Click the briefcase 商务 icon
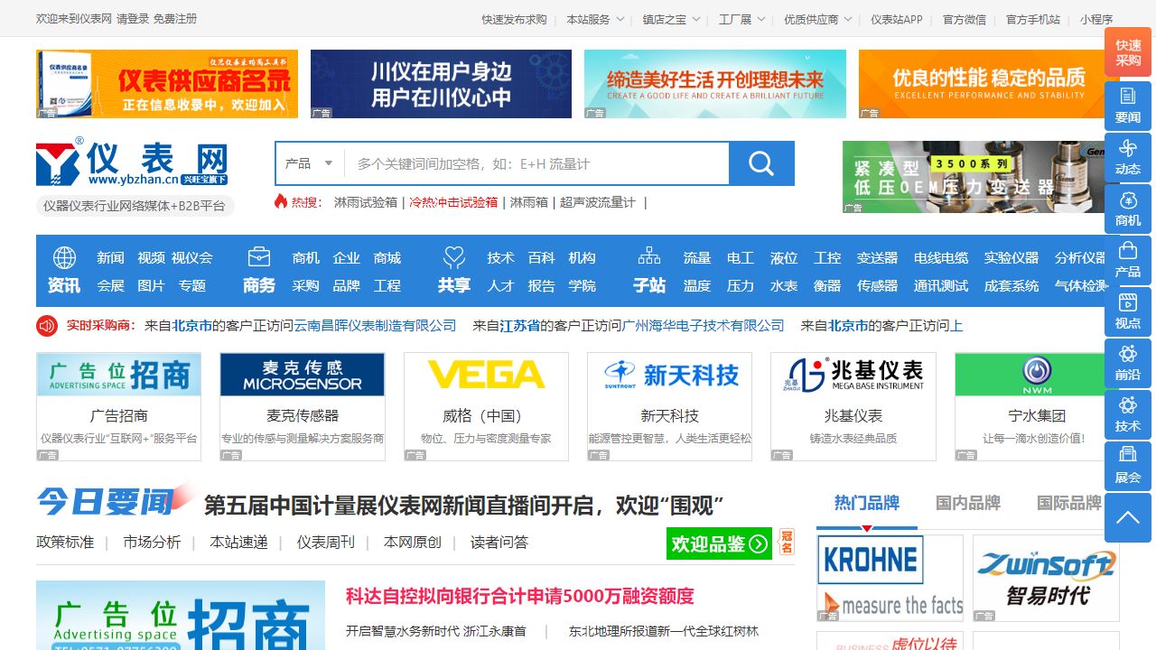Image resolution: width=1156 pixels, height=650 pixels. (x=259, y=258)
